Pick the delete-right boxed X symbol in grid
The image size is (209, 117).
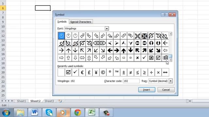pyautogui.click(x=103, y=43)
